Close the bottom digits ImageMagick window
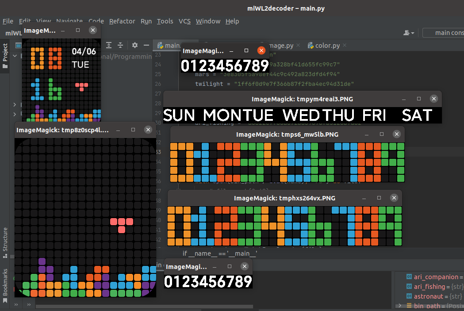Screen dimensions: 464x311 (x=245, y=266)
